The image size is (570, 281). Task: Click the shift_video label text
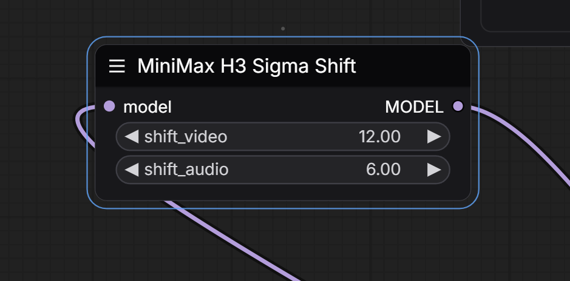click(186, 137)
